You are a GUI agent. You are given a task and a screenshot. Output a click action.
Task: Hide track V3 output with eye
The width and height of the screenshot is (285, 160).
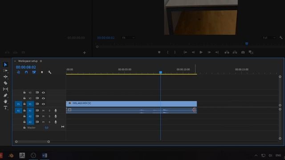tap(43, 92)
